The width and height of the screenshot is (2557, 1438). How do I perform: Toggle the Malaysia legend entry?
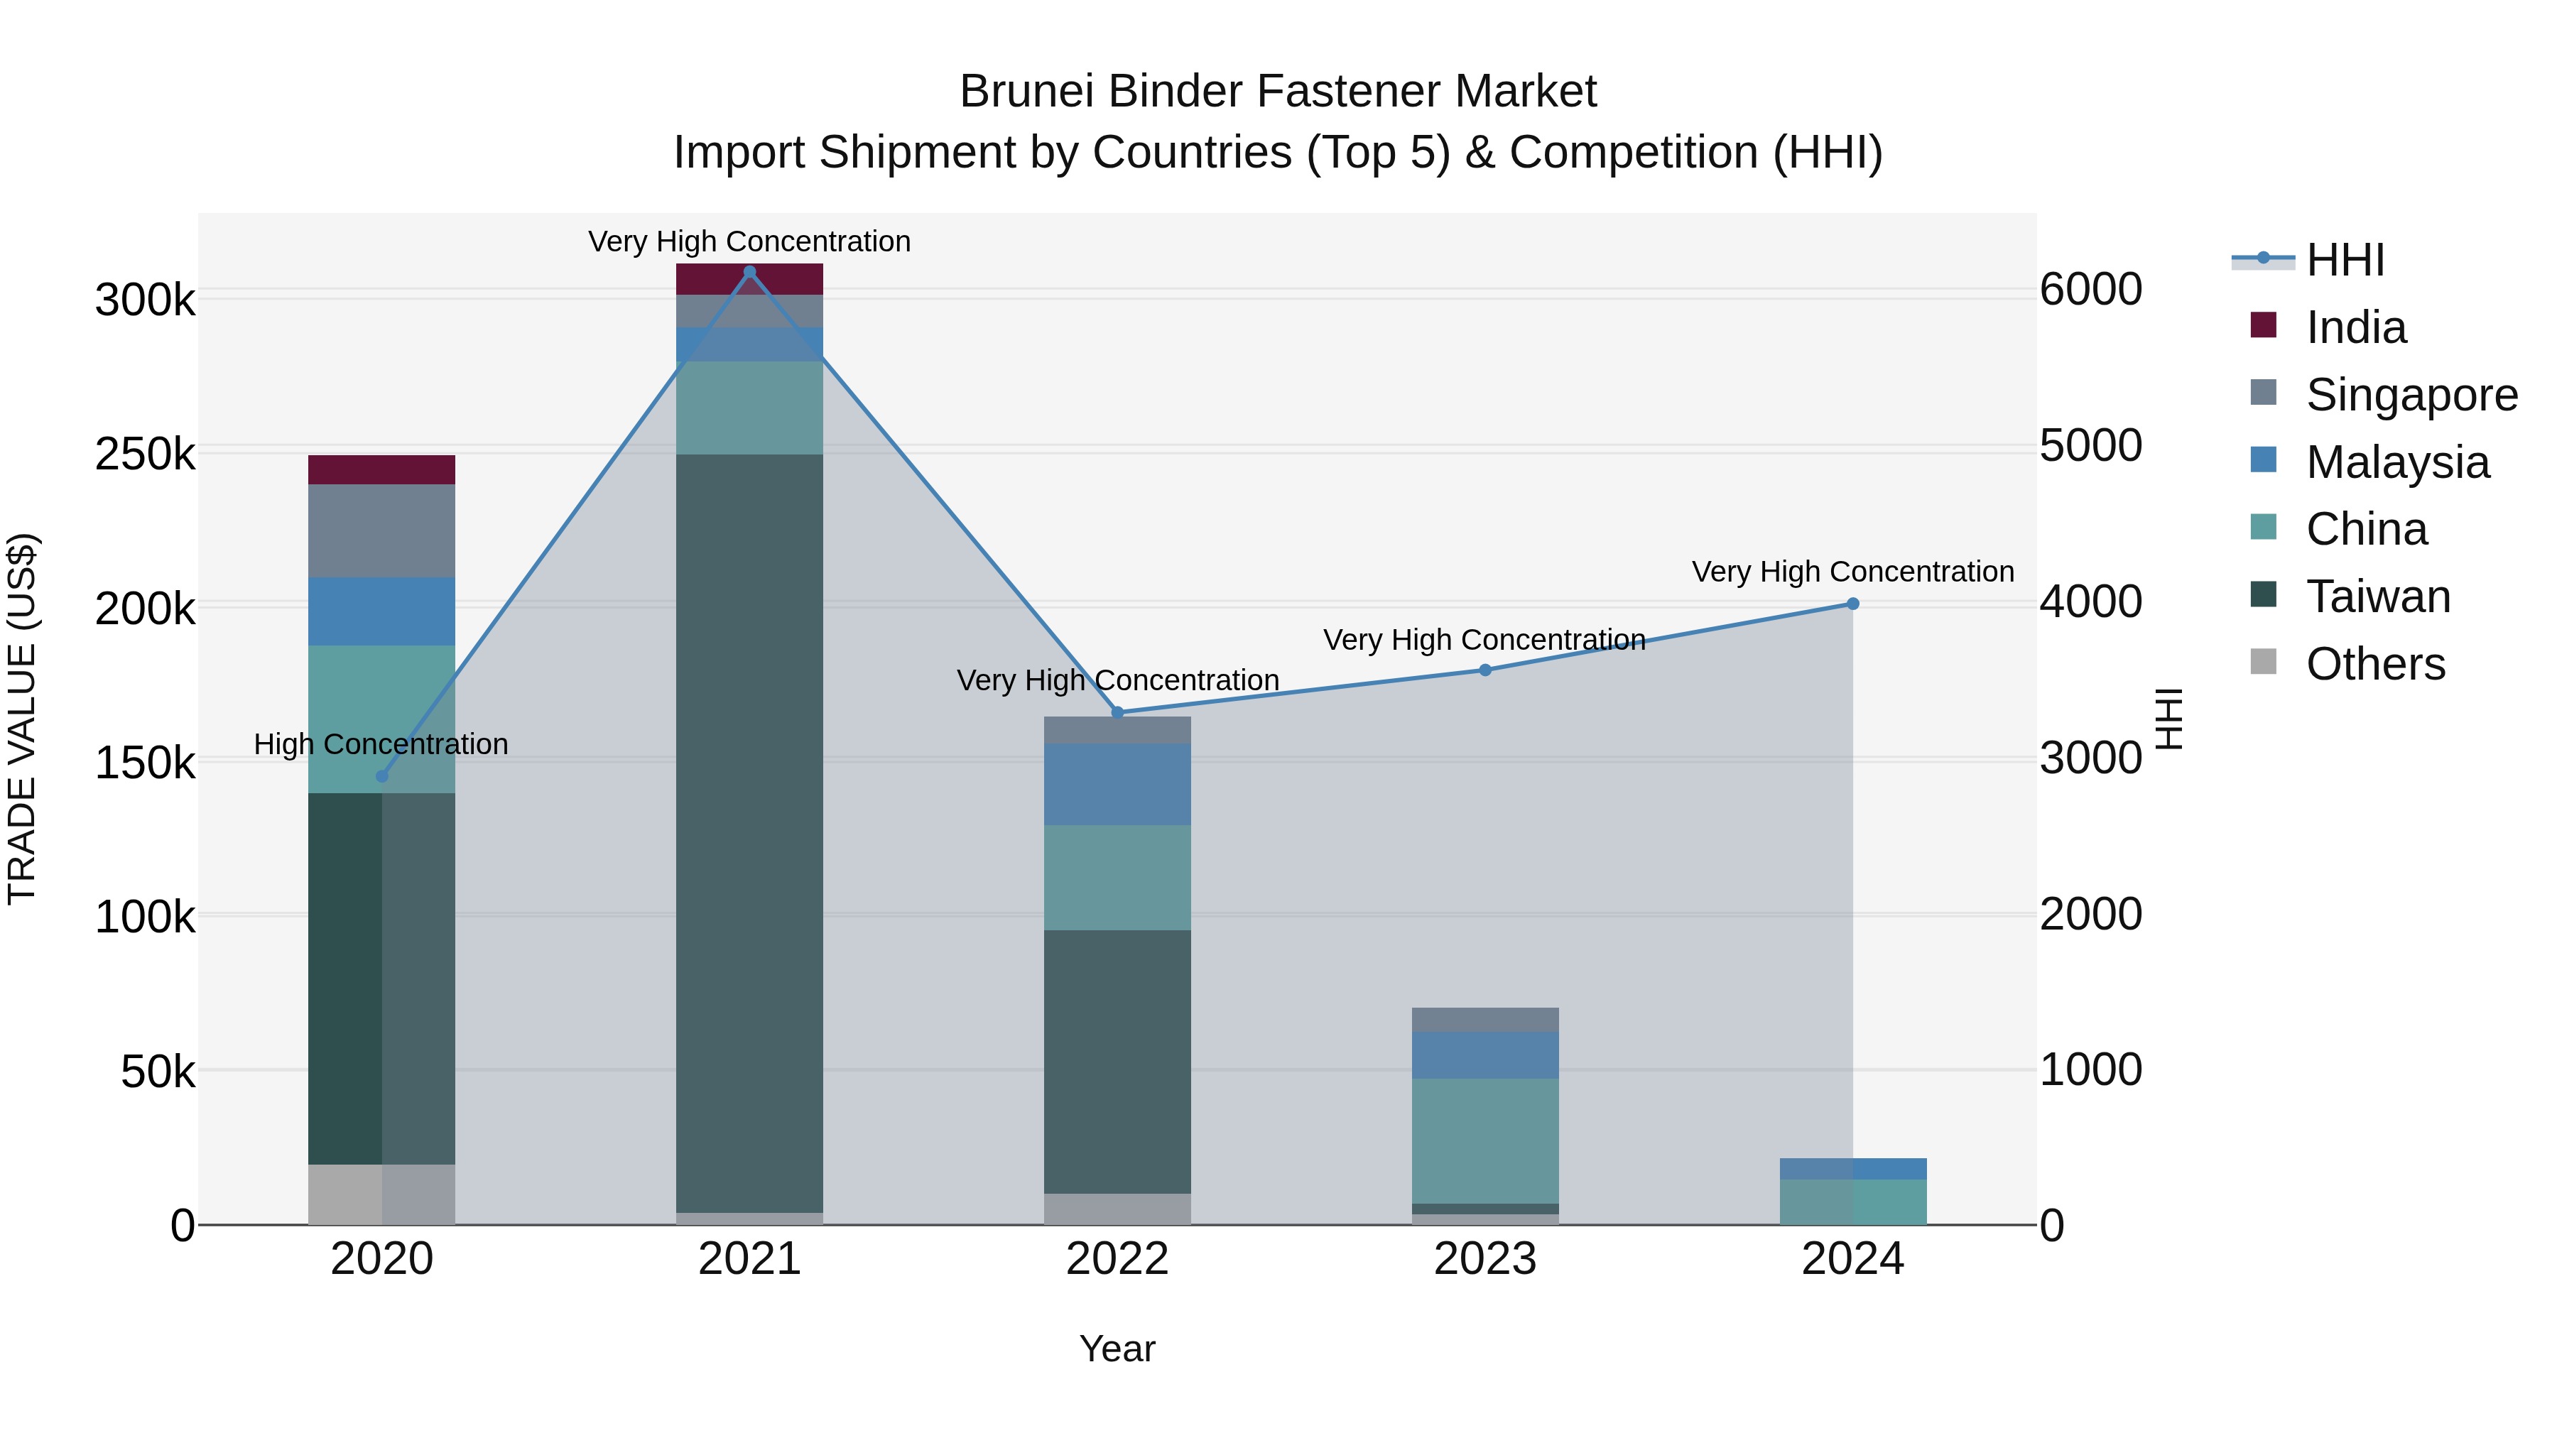pos(2369,462)
